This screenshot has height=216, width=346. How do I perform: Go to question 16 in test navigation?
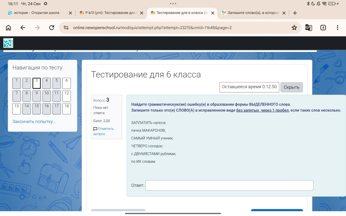(x=47, y=109)
